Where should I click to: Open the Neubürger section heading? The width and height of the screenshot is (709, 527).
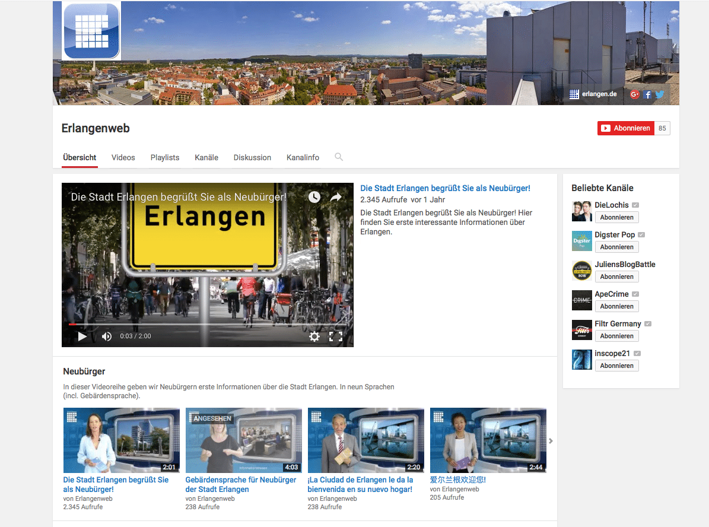coord(84,372)
